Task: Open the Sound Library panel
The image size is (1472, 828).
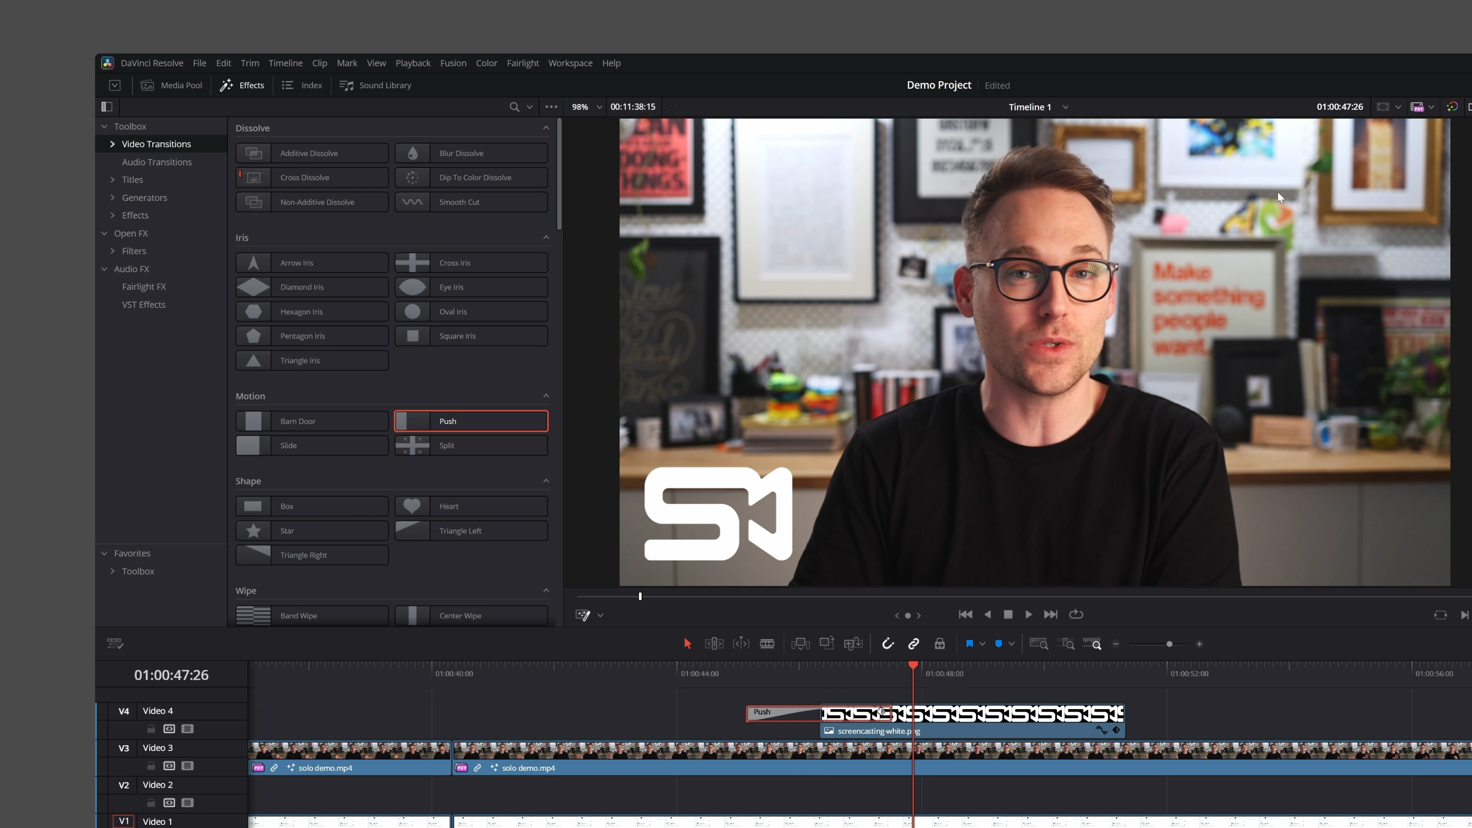Action: (375, 85)
